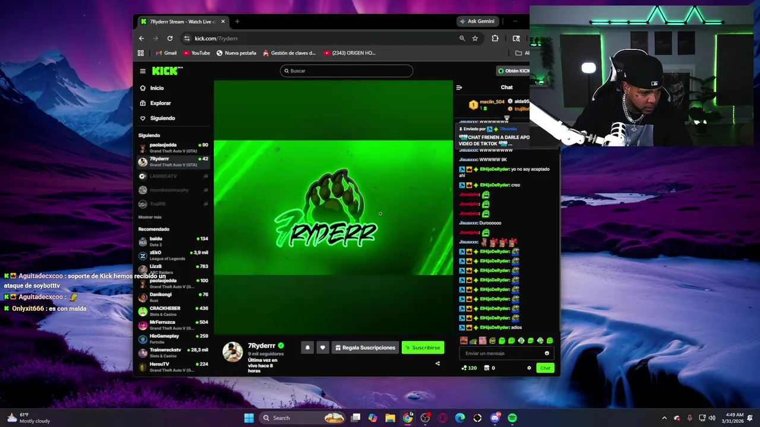Open the emoji picker in chat input
The width and height of the screenshot is (760, 427).
547,353
